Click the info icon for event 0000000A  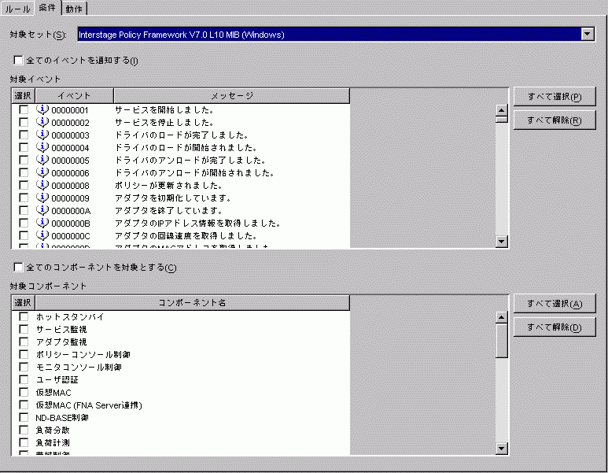point(42,210)
